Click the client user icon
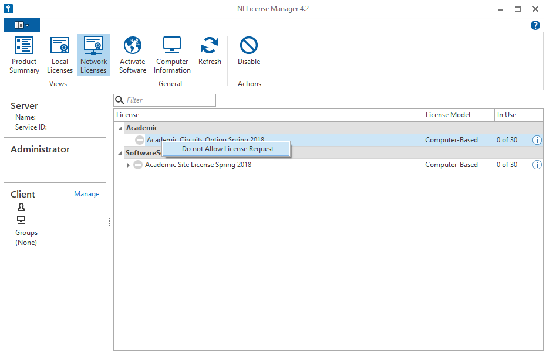The width and height of the screenshot is (546, 354). (x=21, y=207)
